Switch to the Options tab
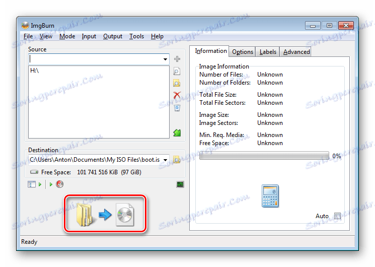 pos(243,52)
